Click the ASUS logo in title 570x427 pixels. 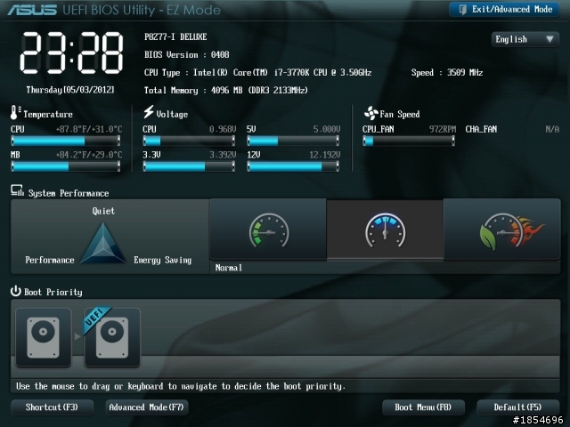(32, 10)
